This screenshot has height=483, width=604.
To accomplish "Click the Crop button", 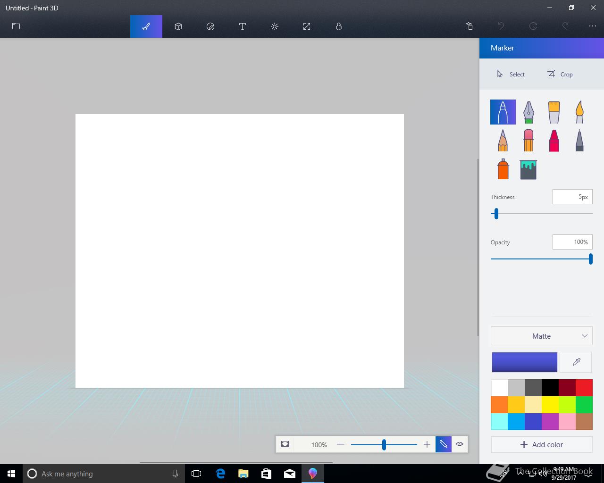I will (x=560, y=74).
